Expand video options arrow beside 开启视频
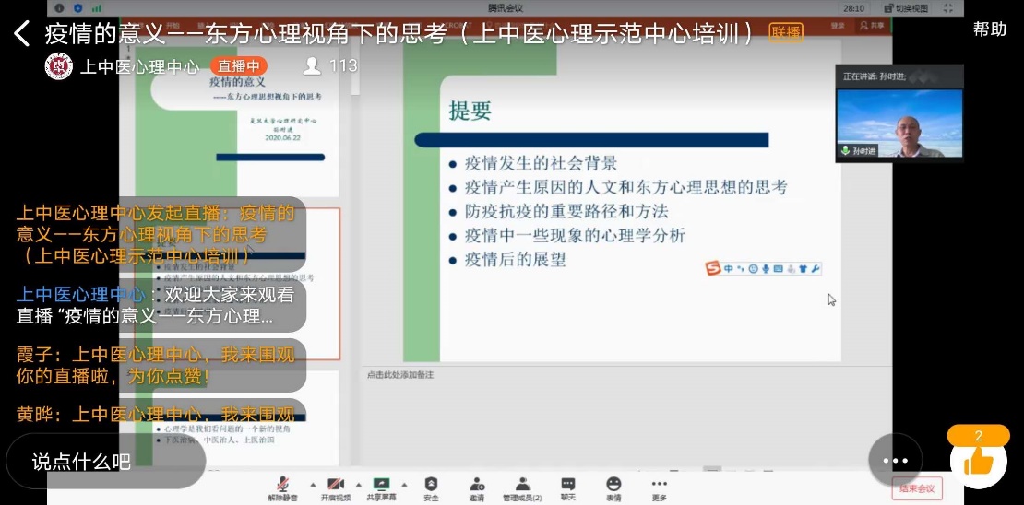 (358, 484)
